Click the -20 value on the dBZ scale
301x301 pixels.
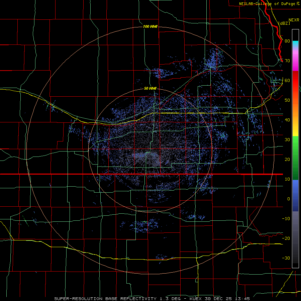[286, 238]
